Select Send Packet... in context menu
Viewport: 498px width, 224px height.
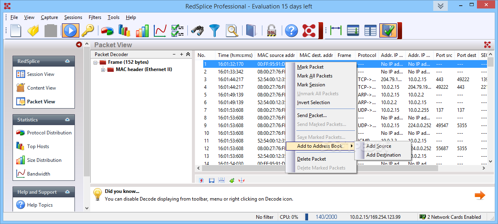pos(321,115)
